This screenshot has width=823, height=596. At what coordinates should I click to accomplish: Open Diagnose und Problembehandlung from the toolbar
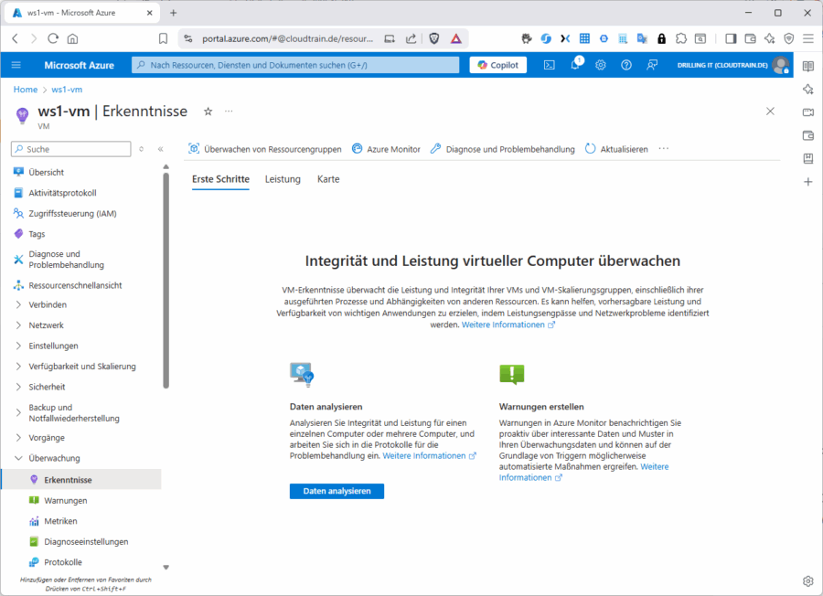[503, 149]
